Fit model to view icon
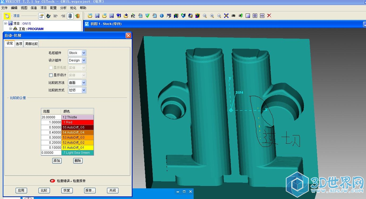 point(226,16)
